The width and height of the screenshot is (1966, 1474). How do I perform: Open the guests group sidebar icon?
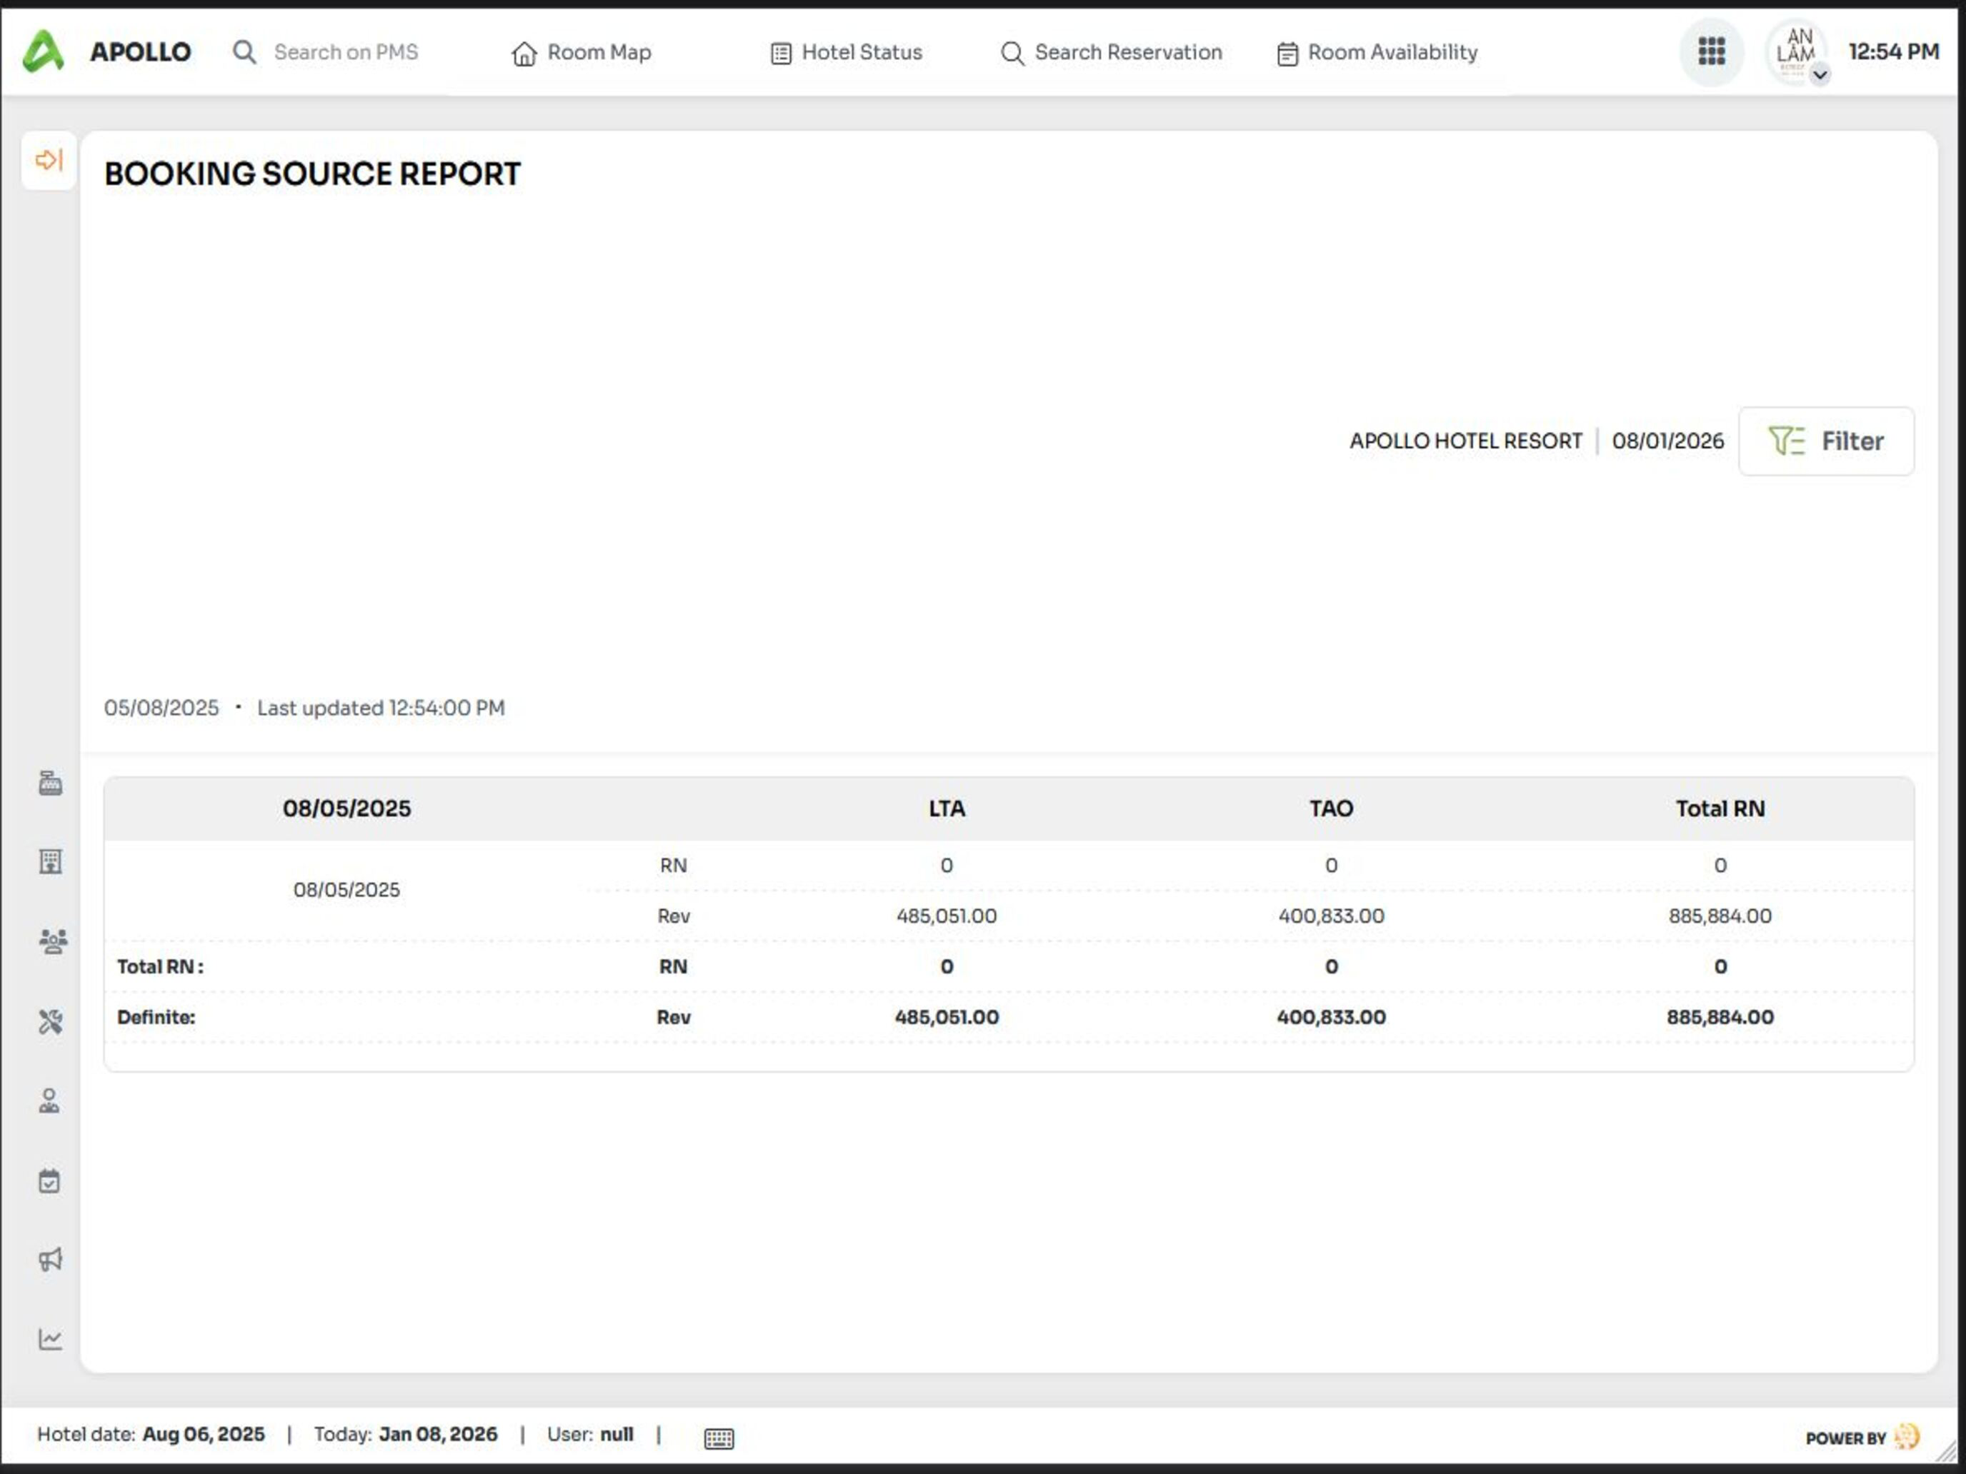[x=52, y=941]
